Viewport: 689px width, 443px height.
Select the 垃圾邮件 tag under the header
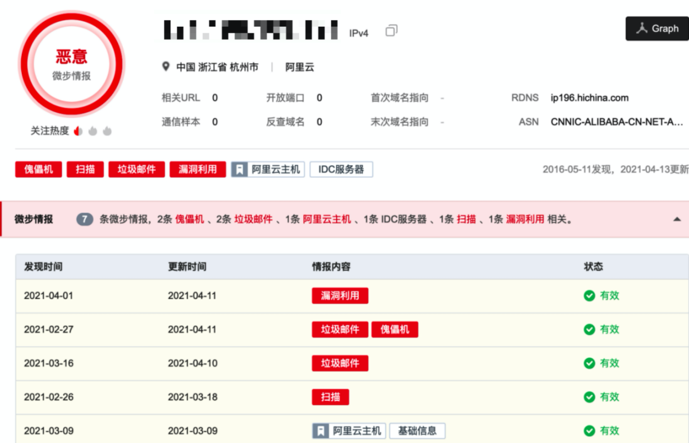tap(136, 170)
